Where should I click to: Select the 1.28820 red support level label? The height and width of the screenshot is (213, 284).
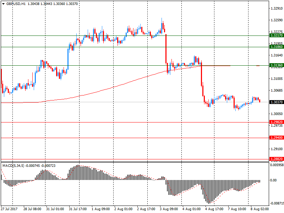click(x=277, y=159)
